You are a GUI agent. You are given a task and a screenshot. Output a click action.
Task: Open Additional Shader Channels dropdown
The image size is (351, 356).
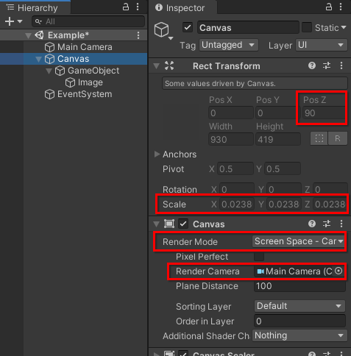299,335
